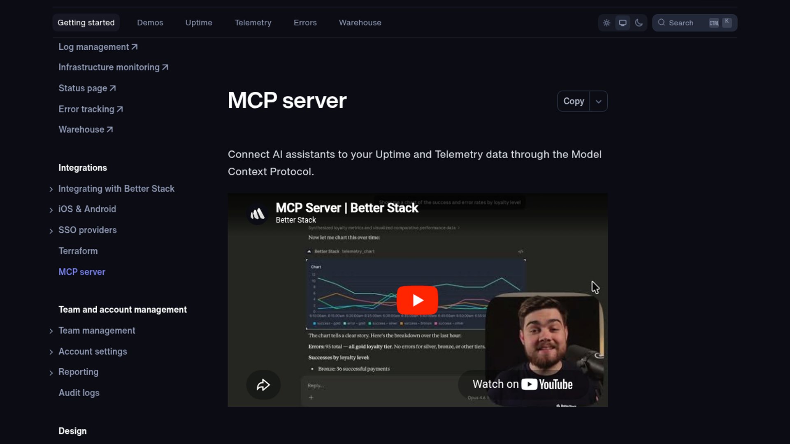
Task: Click the search magnifier icon
Action: point(662,23)
